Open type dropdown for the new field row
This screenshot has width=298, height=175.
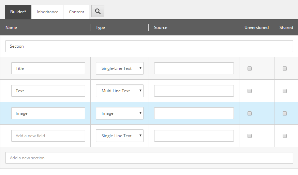pyautogui.click(x=120, y=136)
